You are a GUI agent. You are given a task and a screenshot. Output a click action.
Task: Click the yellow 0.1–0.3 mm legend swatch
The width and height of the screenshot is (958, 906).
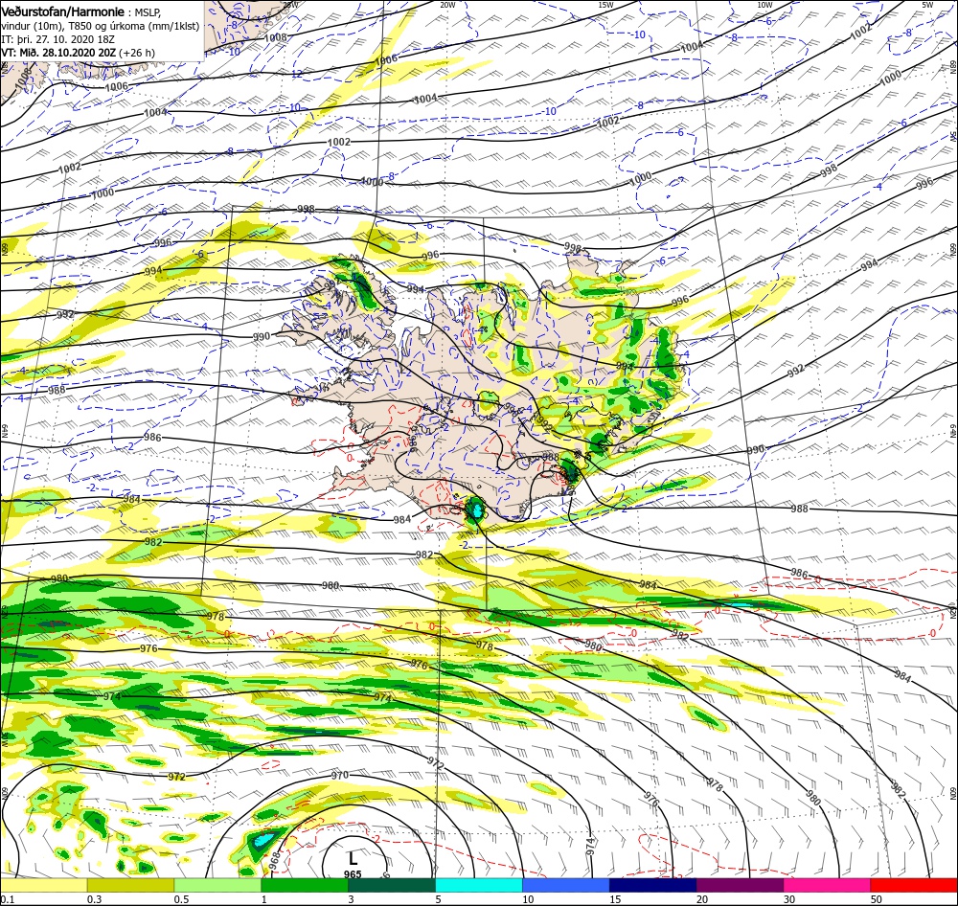43,885
